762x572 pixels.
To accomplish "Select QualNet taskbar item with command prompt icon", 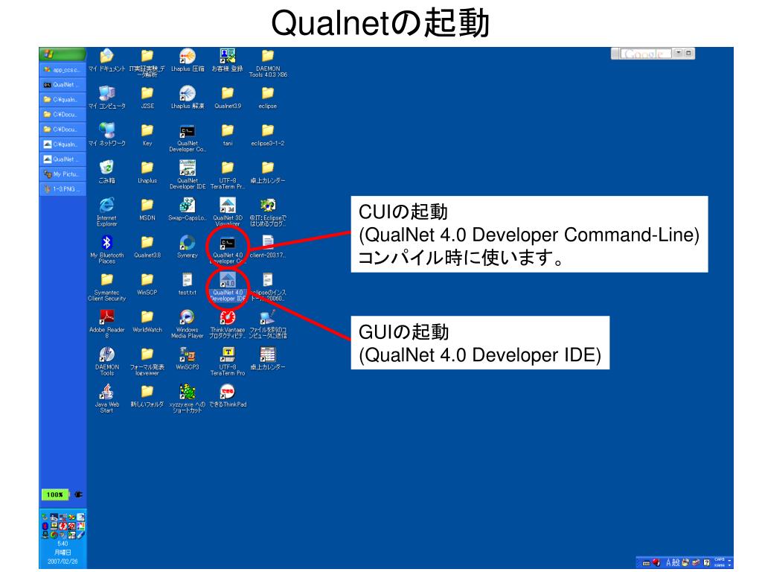I will [x=63, y=85].
